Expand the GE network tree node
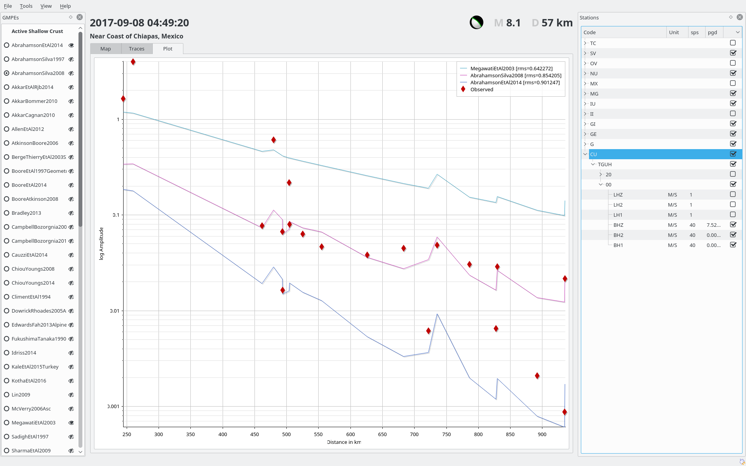 point(585,134)
